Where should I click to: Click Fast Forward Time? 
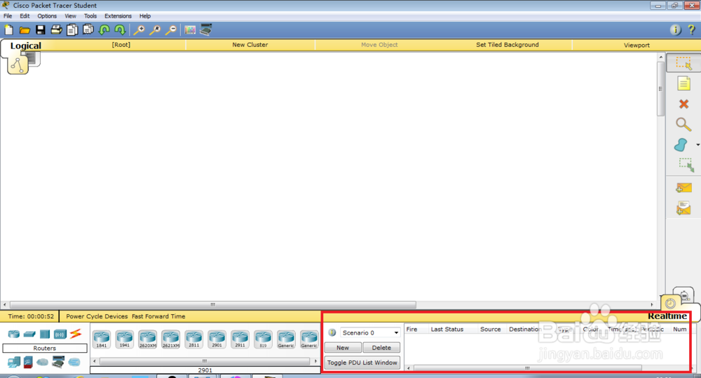158,316
